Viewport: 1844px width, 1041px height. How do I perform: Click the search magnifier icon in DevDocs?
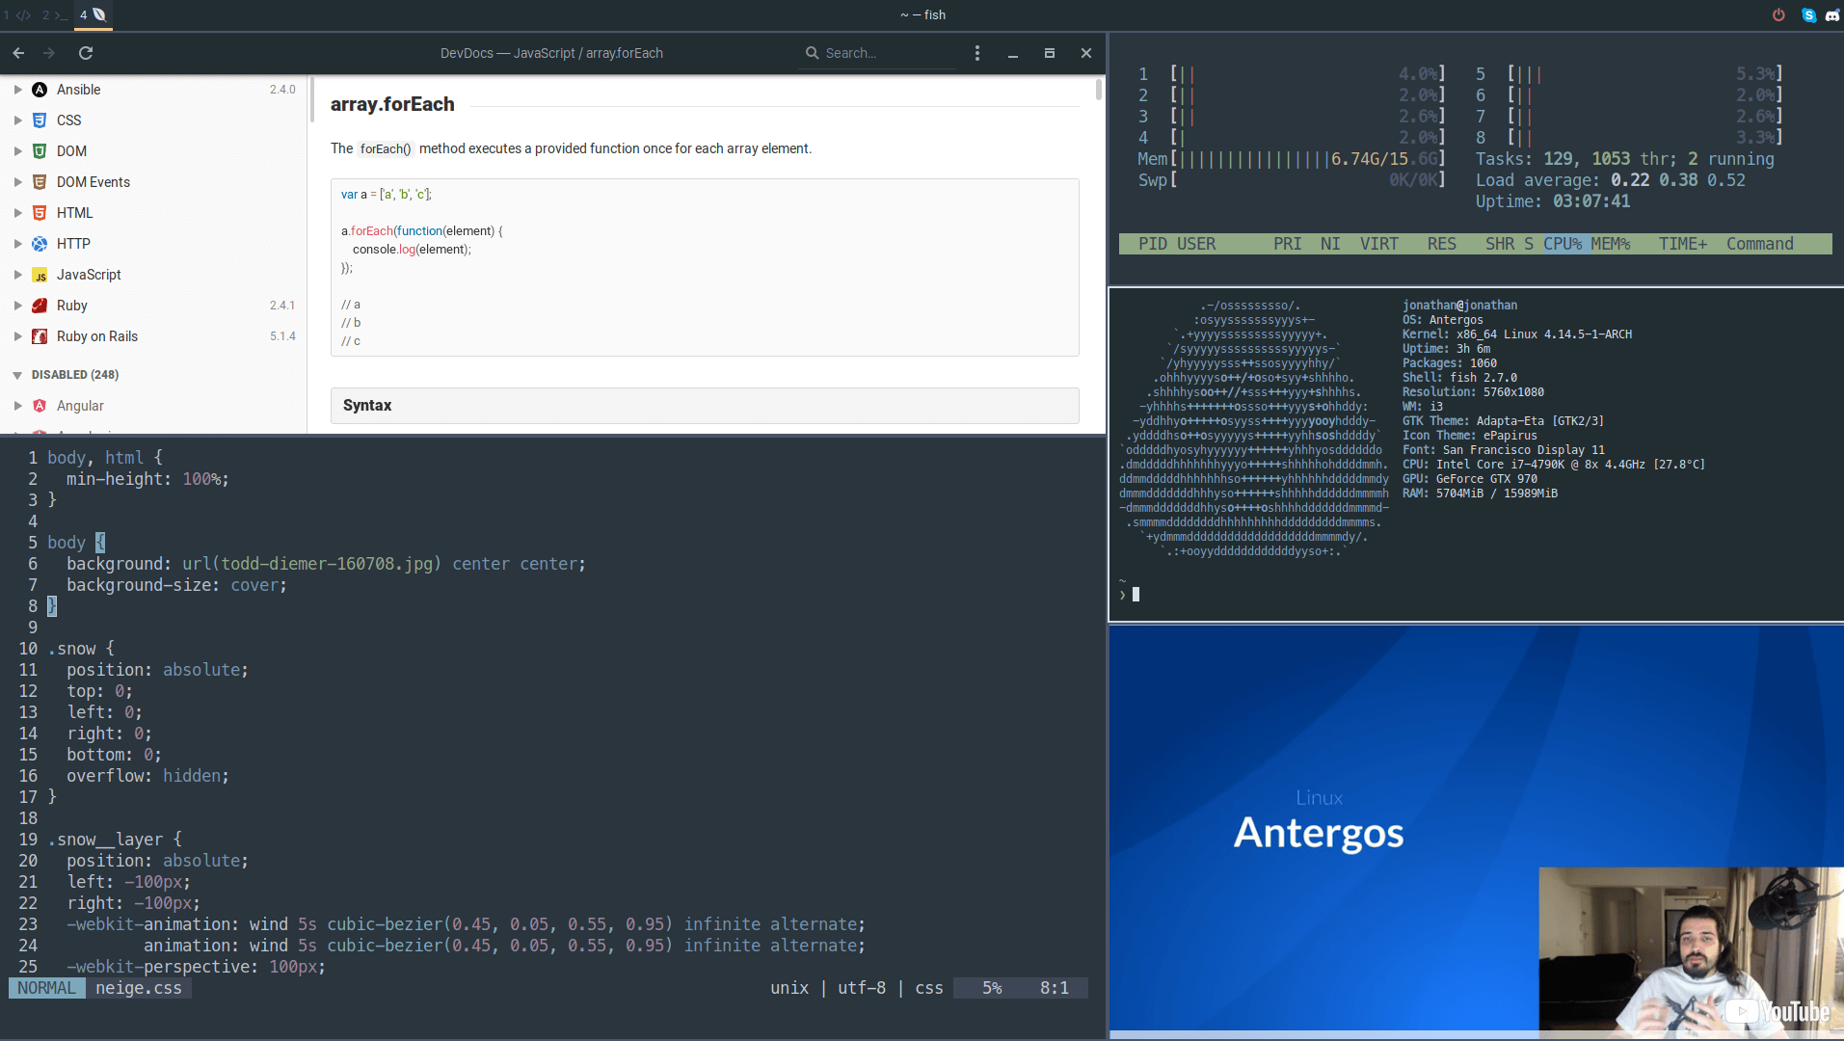pos(812,53)
